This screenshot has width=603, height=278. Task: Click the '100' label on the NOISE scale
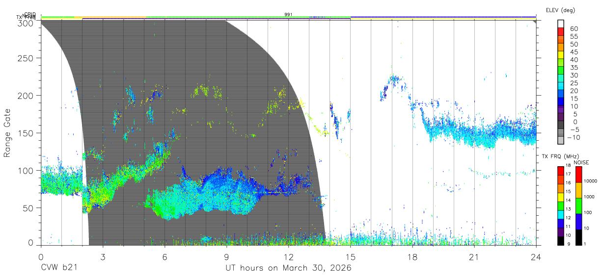pyautogui.click(x=589, y=212)
